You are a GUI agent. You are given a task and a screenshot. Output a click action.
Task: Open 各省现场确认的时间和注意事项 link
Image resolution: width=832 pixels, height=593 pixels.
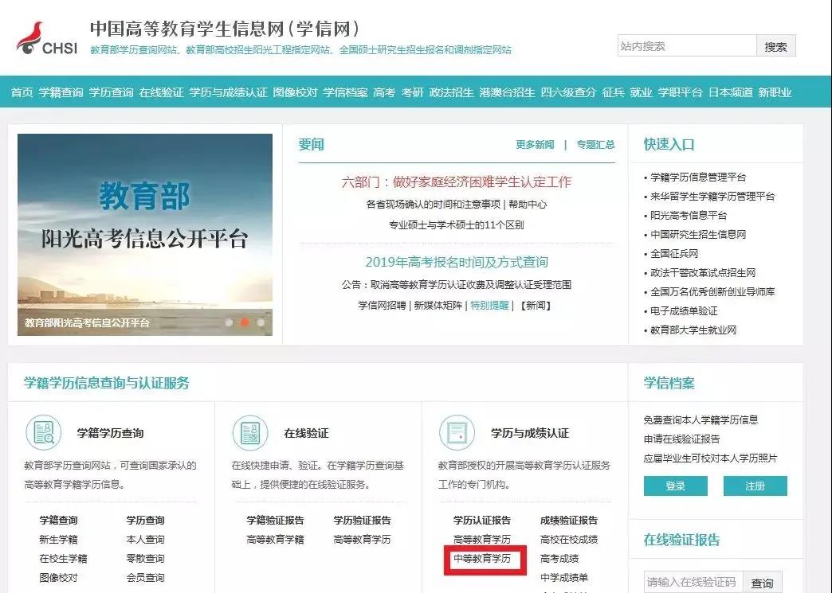point(434,204)
